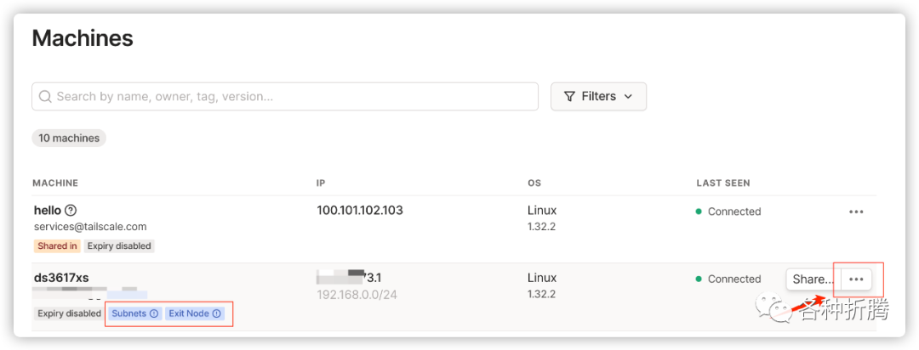919x350 pixels.
Task: Open the three-dot menu for ds3617xs
Action: pyautogui.click(x=856, y=279)
